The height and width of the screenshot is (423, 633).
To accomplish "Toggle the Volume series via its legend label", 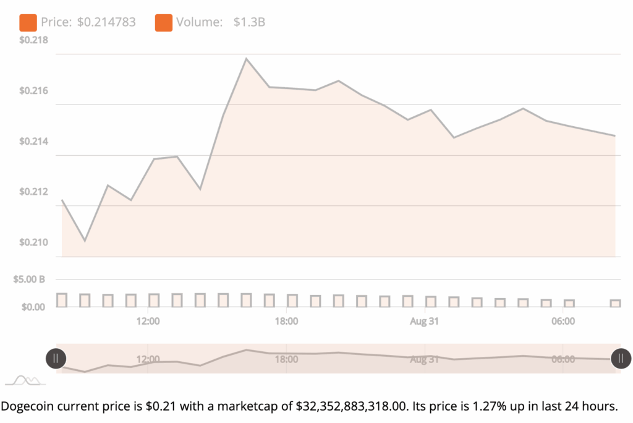I will 221,23.
